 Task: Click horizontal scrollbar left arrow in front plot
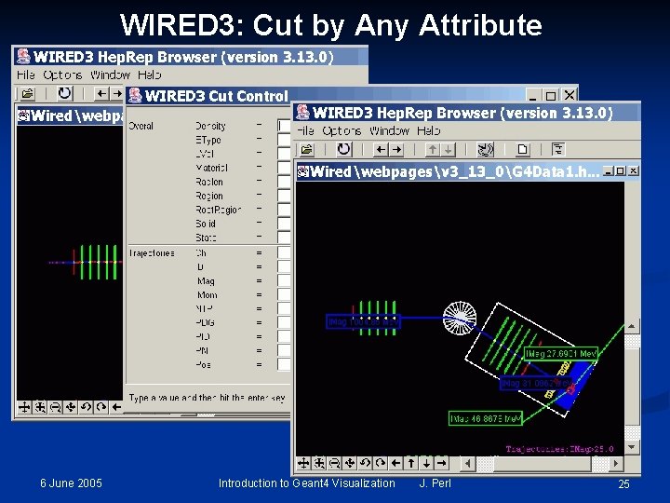468,463
